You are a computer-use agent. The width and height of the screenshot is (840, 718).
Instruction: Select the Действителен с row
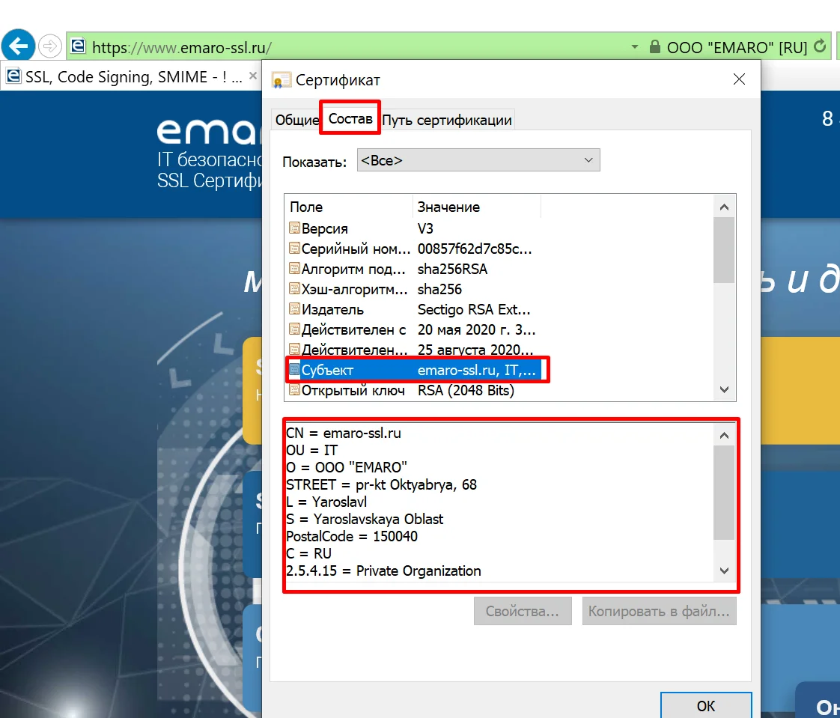pyautogui.click(x=413, y=329)
